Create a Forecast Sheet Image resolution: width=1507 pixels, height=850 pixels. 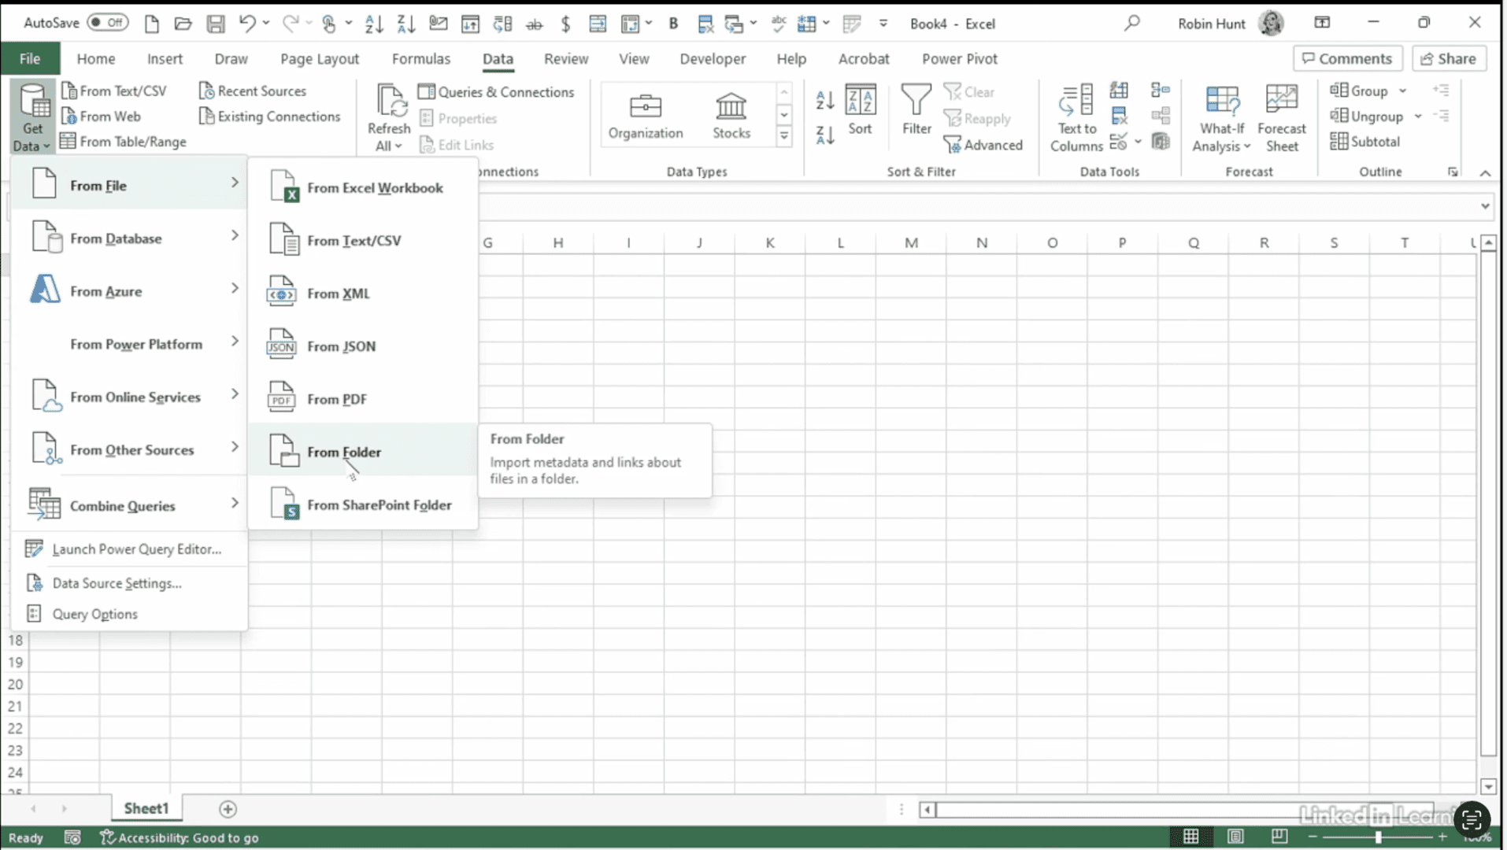(1281, 118)
